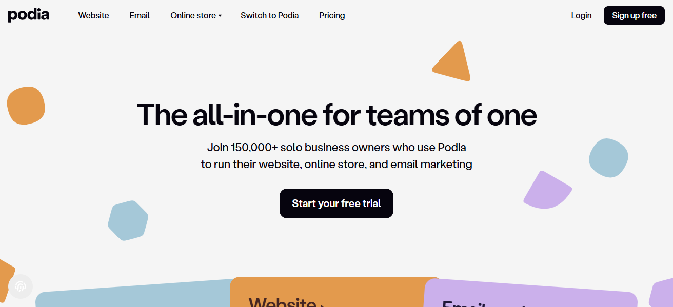This screenshot has width=673, height=307.
Task: Expand the Online store dropdown arrow
Action: [x=220, y=16]
